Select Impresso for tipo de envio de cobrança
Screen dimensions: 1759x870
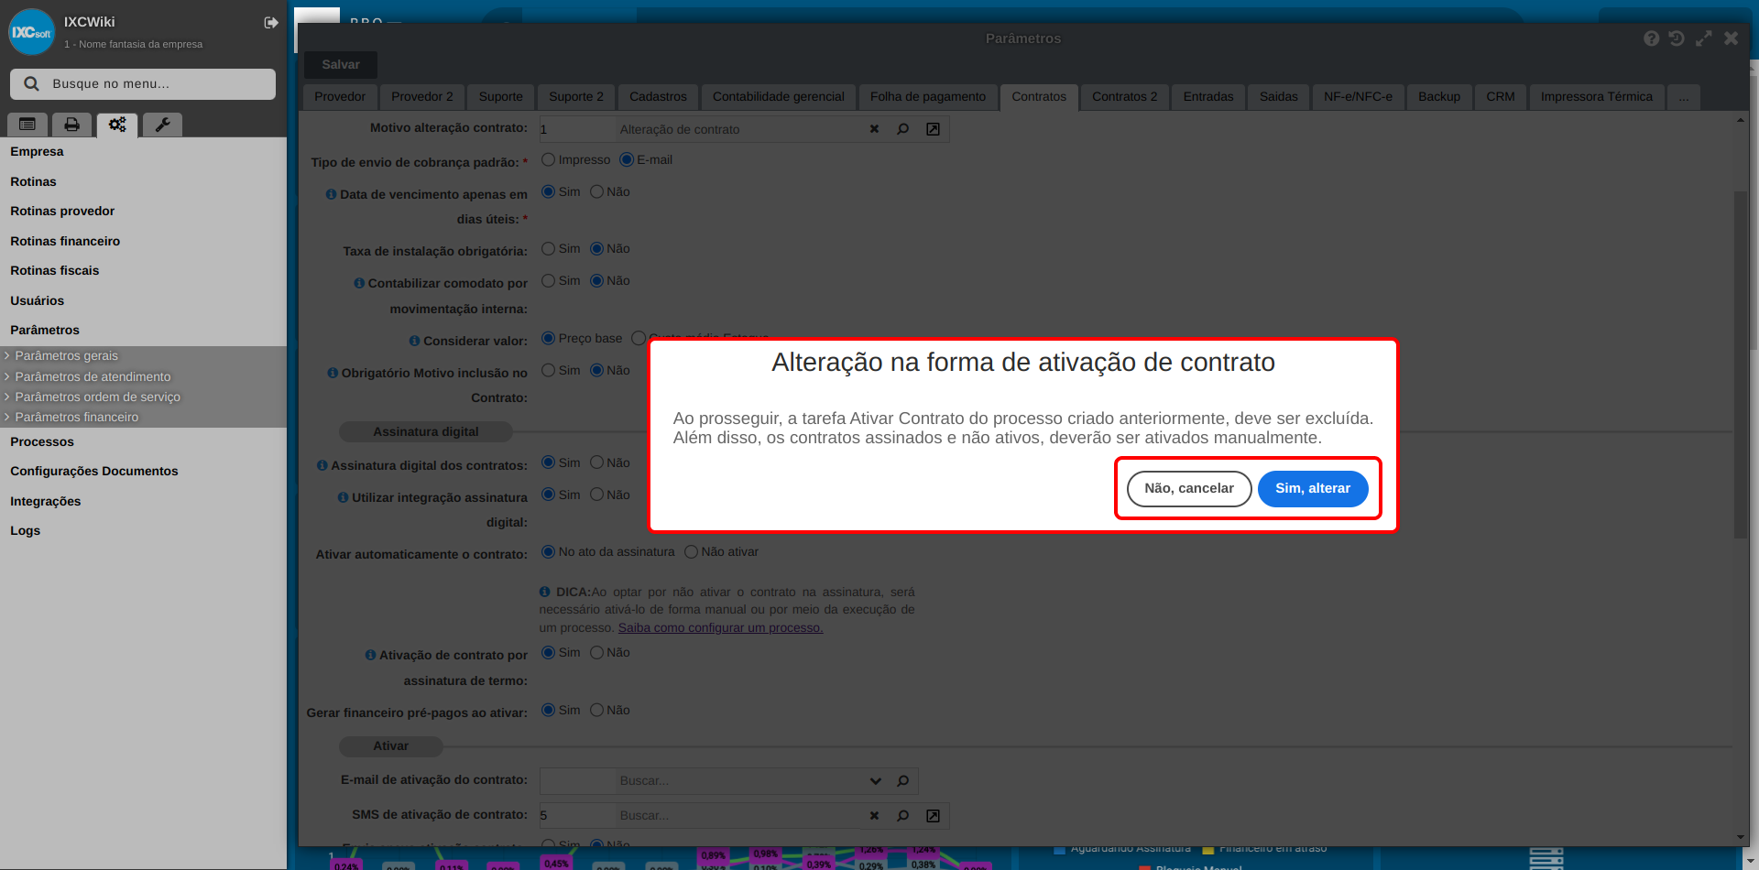[548, 159]
